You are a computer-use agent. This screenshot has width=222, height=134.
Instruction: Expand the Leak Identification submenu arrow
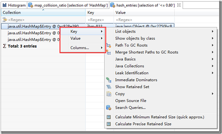[x=212, y=73]
